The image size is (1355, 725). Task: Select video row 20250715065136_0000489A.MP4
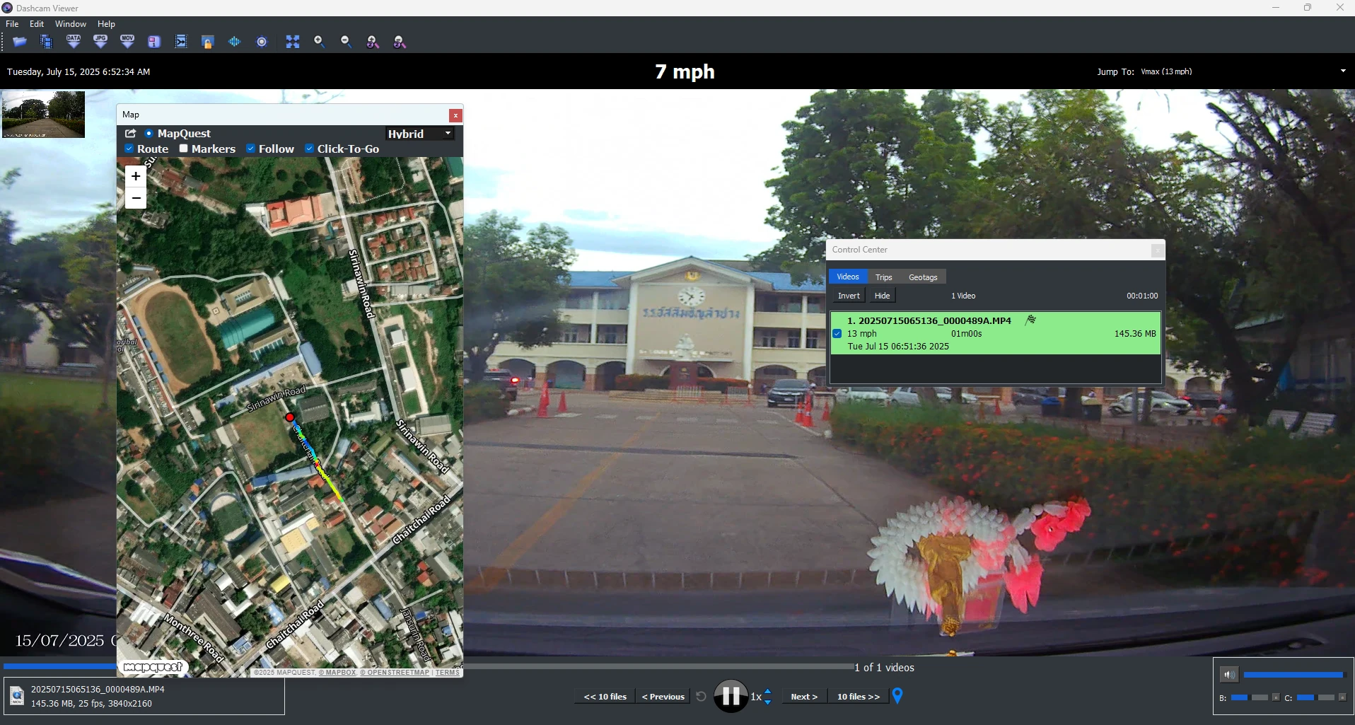(x=995, y=333)
